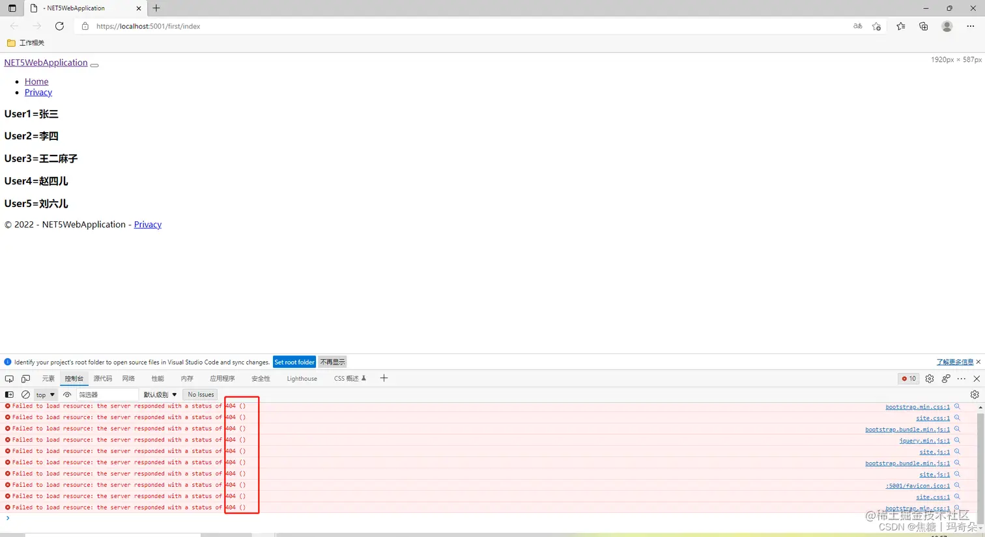Click the Set root folder button
Screen dimensions: 985x537
point(294,362)
